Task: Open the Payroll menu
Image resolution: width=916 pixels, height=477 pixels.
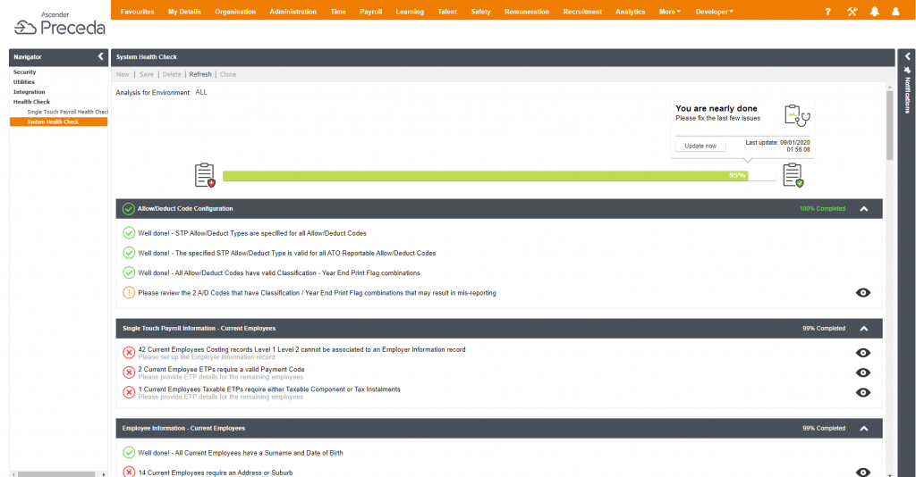Action: point(371,12)
